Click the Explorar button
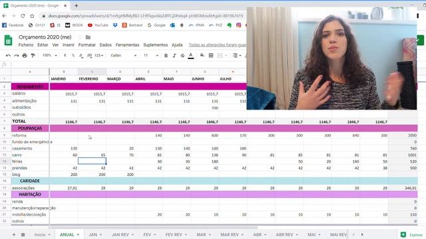The height and width of the screenshot is (239, 426). pyautogui.click(x=412, y=235)
